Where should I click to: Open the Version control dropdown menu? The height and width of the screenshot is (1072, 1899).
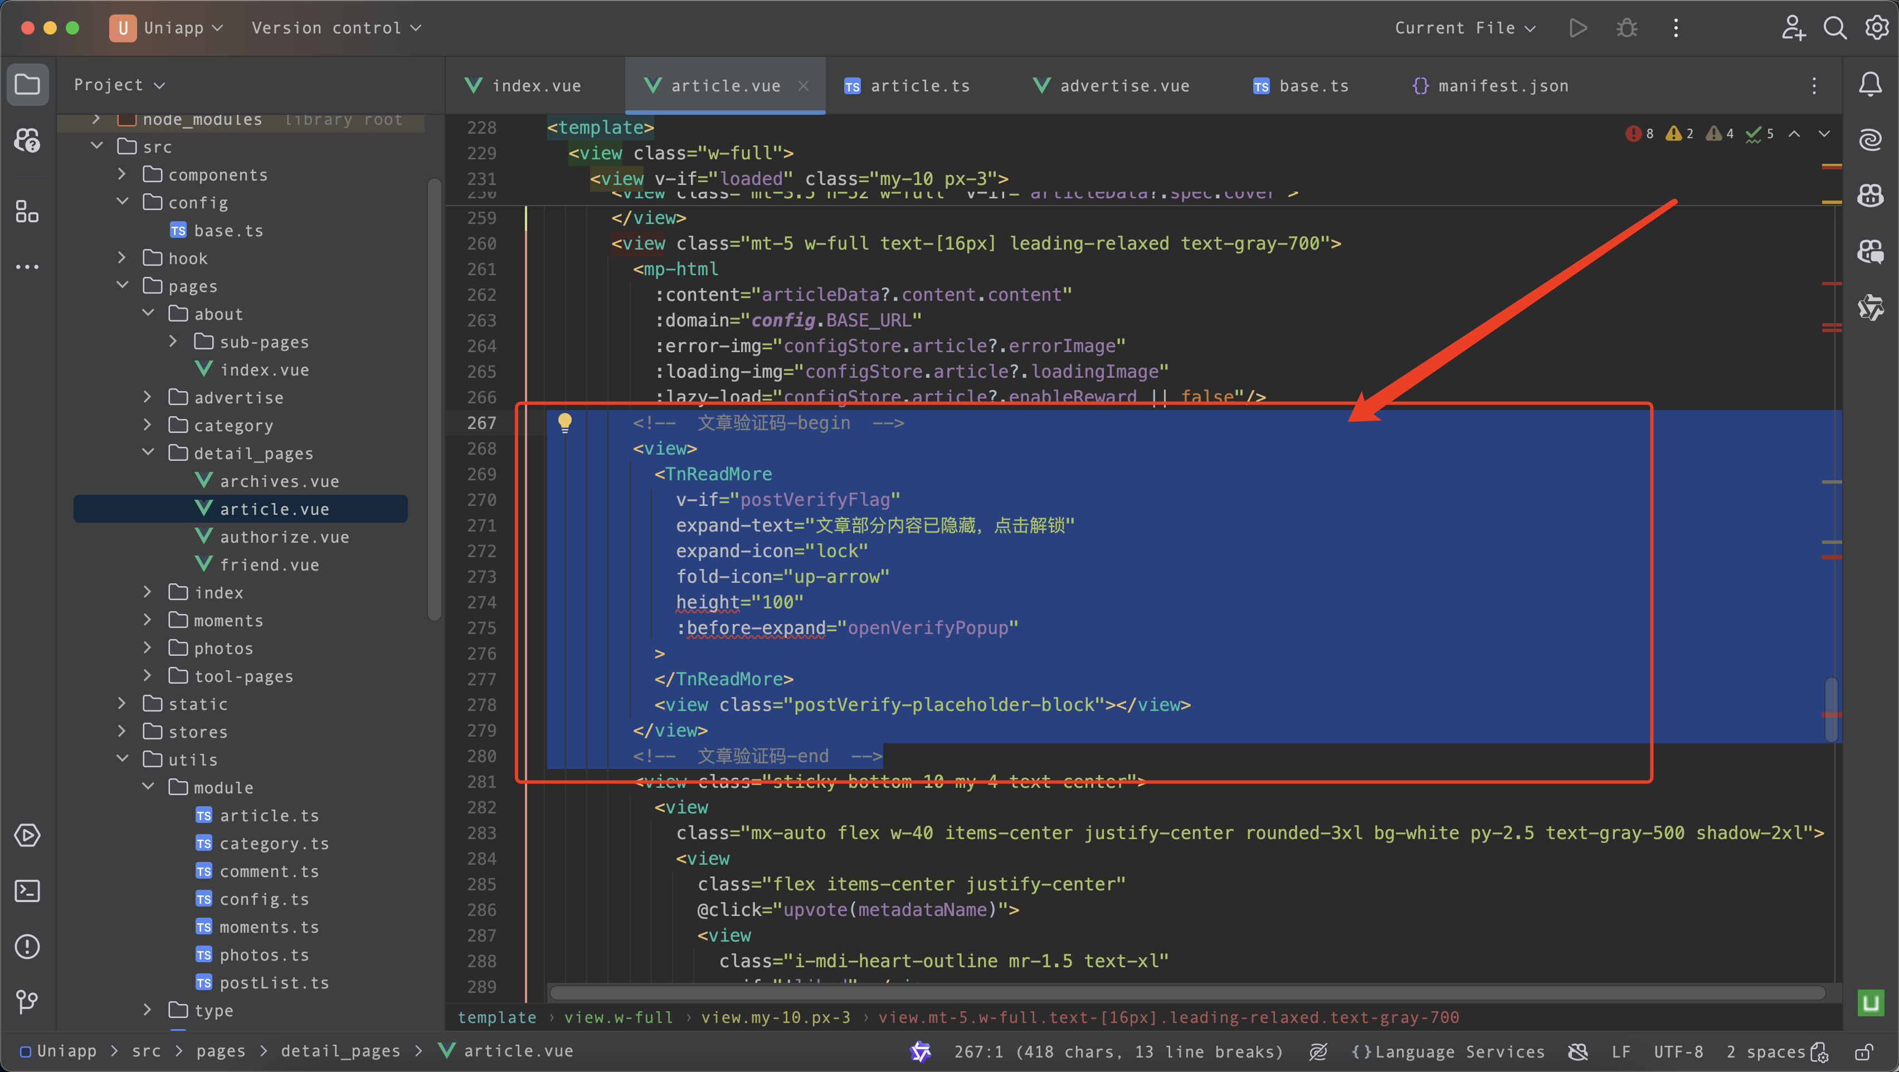[x=336, y=28]
